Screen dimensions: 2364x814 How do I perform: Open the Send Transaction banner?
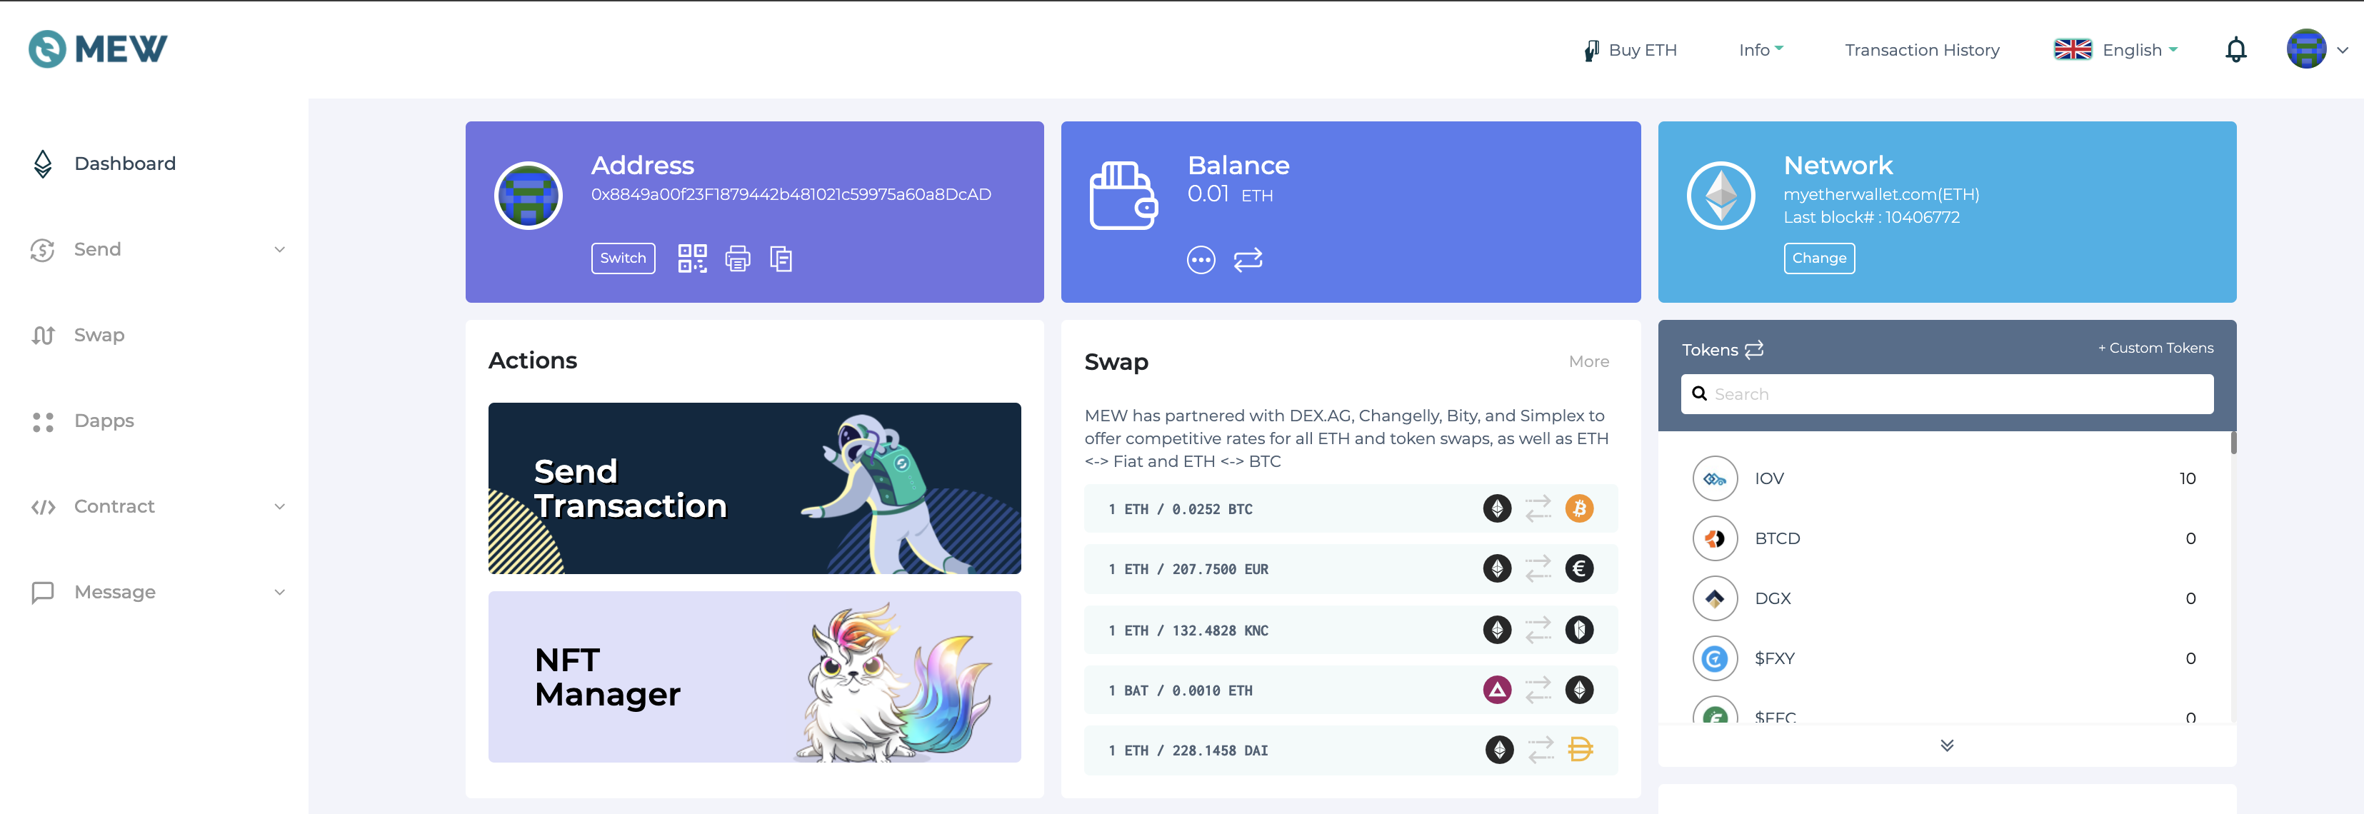754,488
